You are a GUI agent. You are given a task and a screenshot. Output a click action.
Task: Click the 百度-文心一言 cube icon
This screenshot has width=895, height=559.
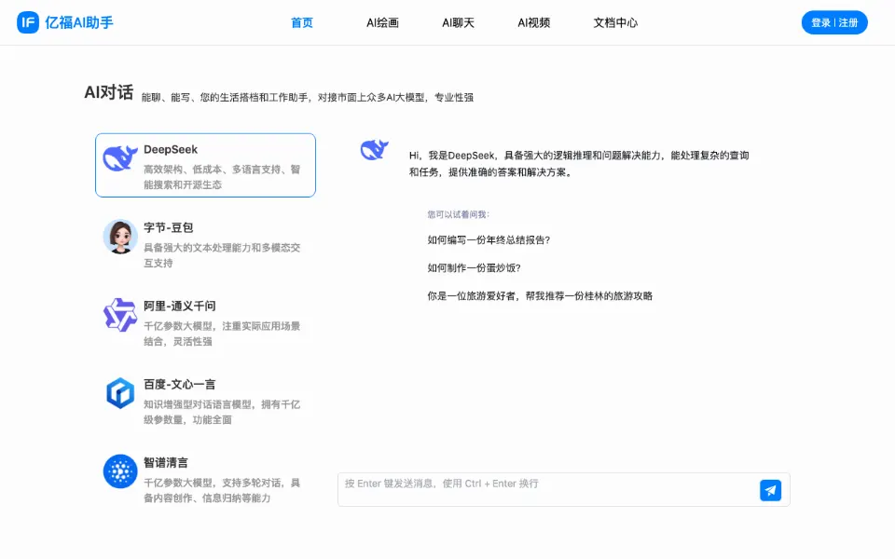[x=120, y=393]
